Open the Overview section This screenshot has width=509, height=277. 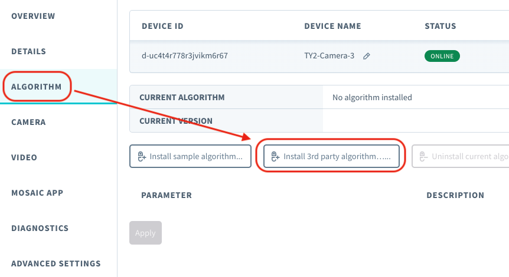(x=33, y=16)
